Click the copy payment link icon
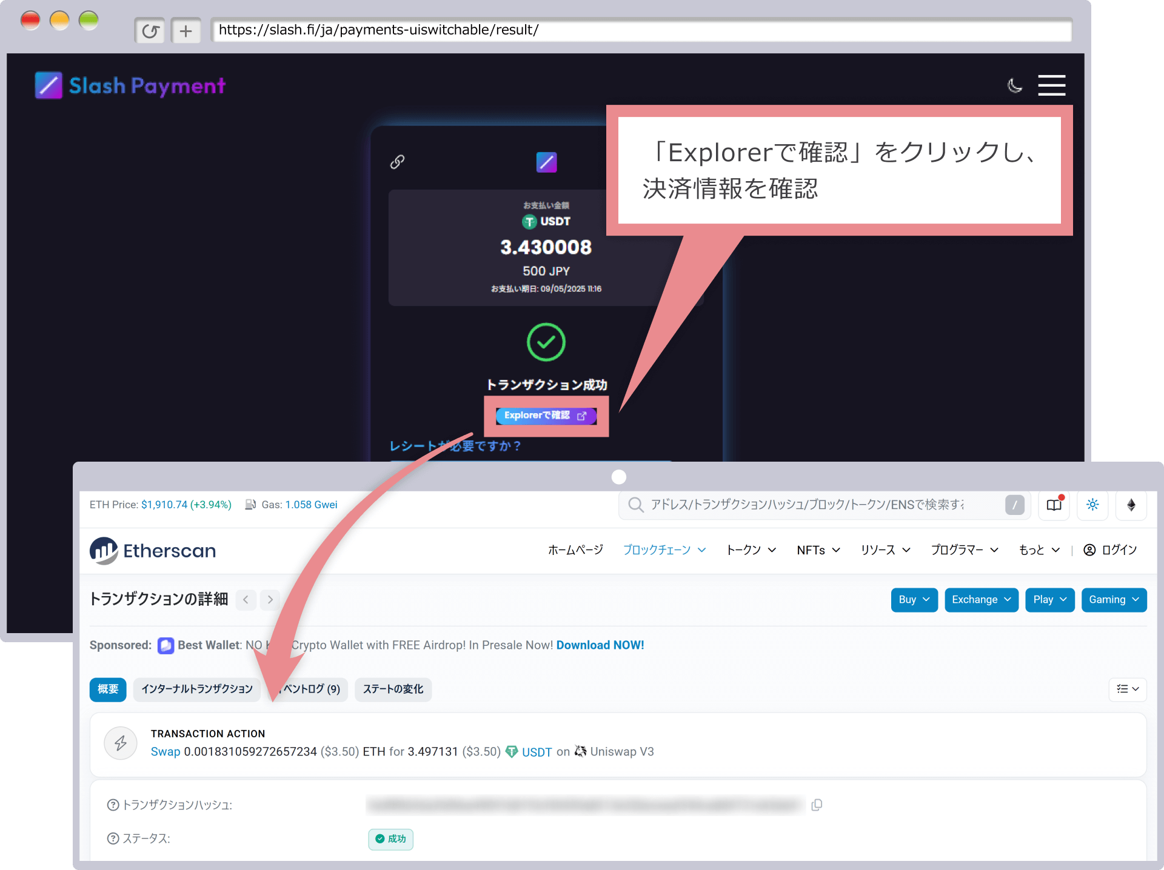 click(x=397, y=162)
